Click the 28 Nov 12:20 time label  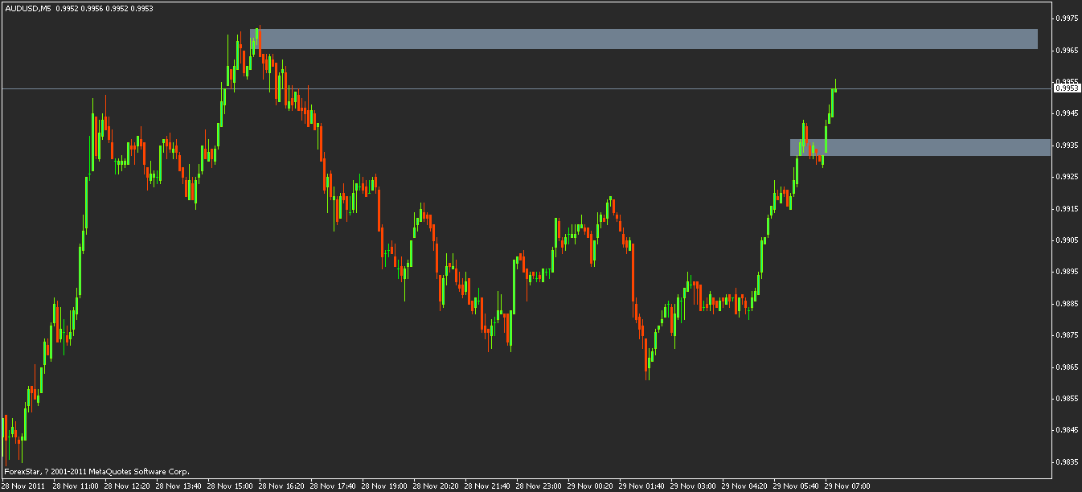[127, 486]
